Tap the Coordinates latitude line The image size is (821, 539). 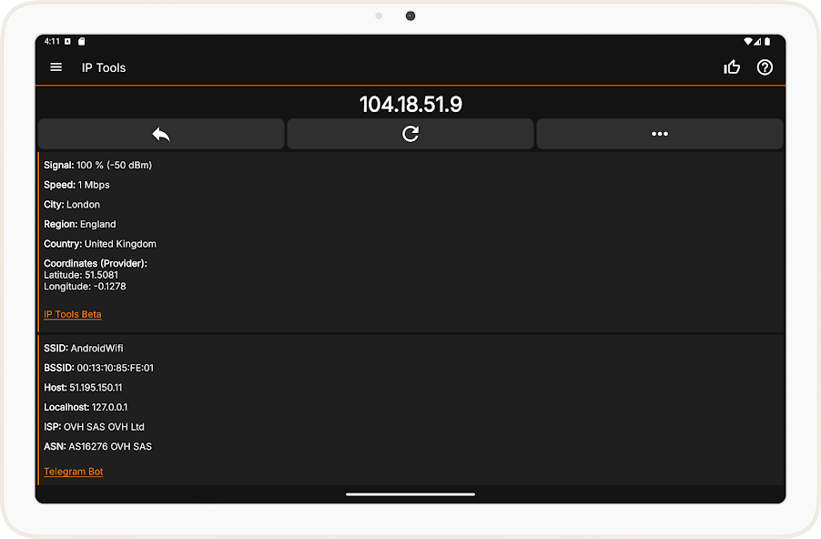[x=81, y=275]
